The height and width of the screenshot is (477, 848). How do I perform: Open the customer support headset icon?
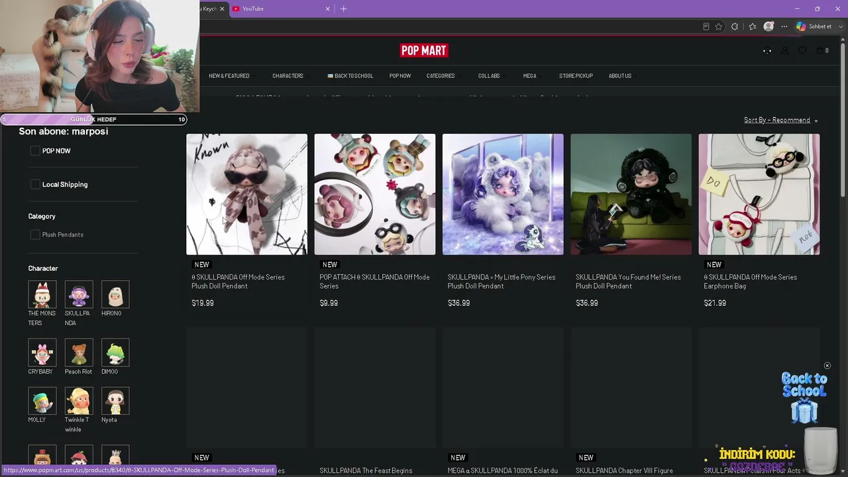click(767, 51)
